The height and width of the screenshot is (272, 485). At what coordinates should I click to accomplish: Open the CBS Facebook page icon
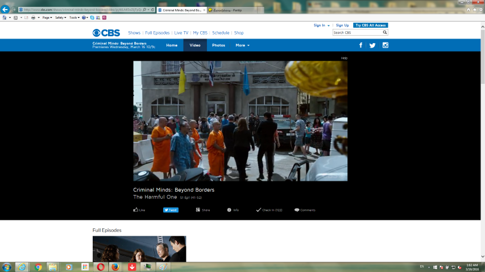pos(360,45)
